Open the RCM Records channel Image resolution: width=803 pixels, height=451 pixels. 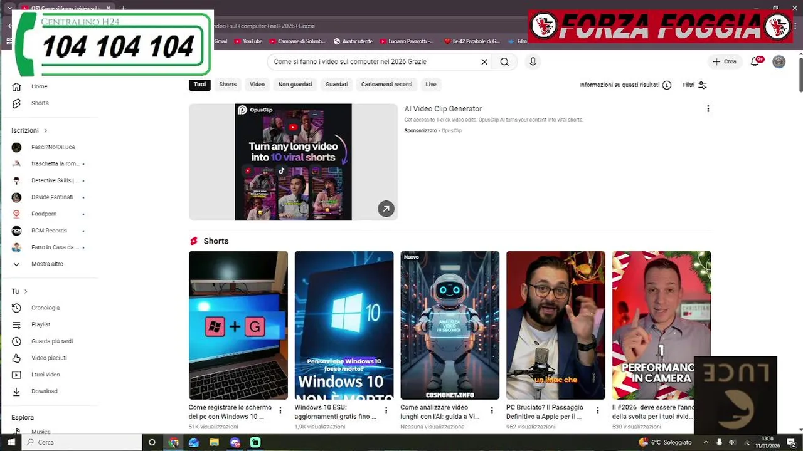pos(49,231)
